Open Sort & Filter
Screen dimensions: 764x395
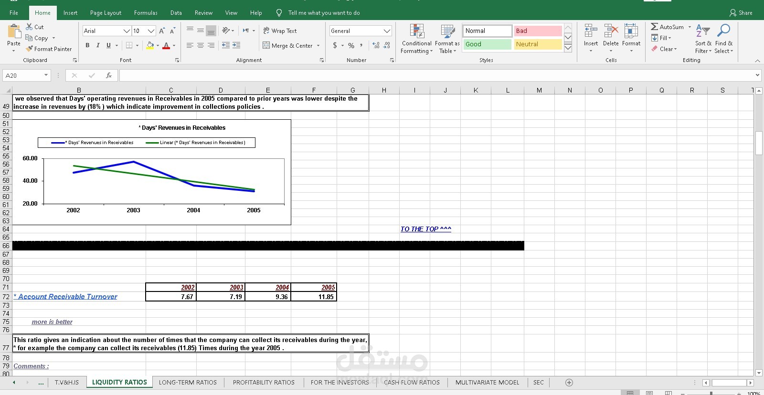click(703, 39)
